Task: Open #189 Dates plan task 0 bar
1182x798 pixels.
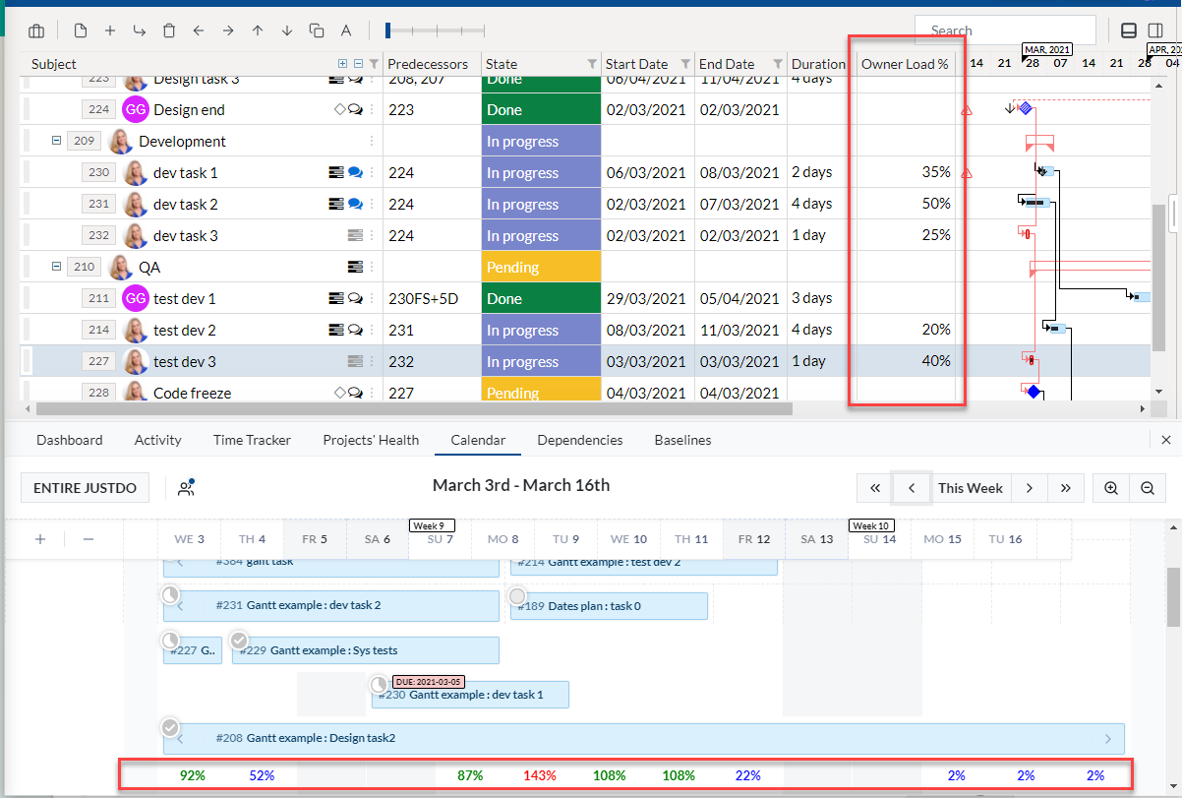Action: point(609,606)
